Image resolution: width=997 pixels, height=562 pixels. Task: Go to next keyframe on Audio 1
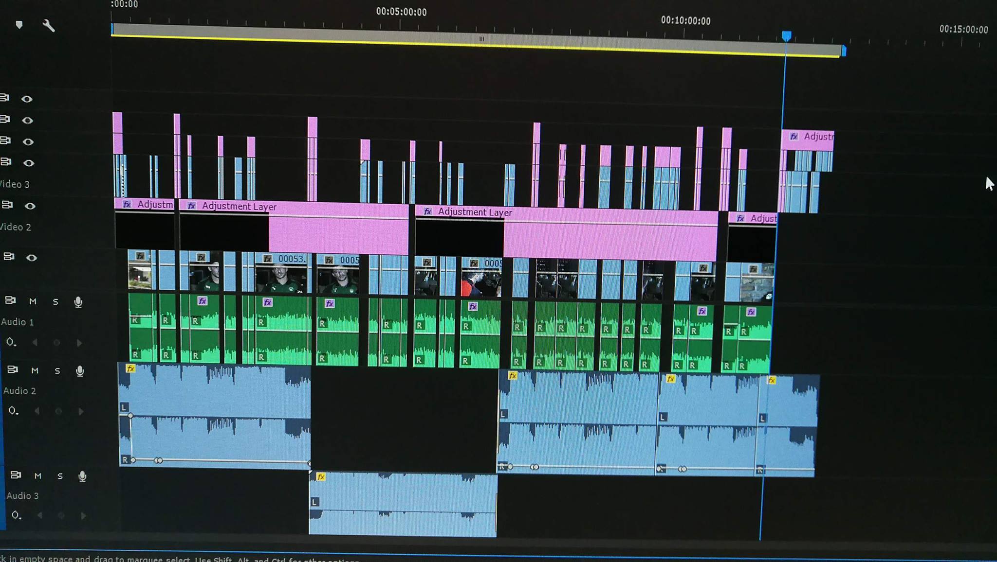tap(79, 343)
